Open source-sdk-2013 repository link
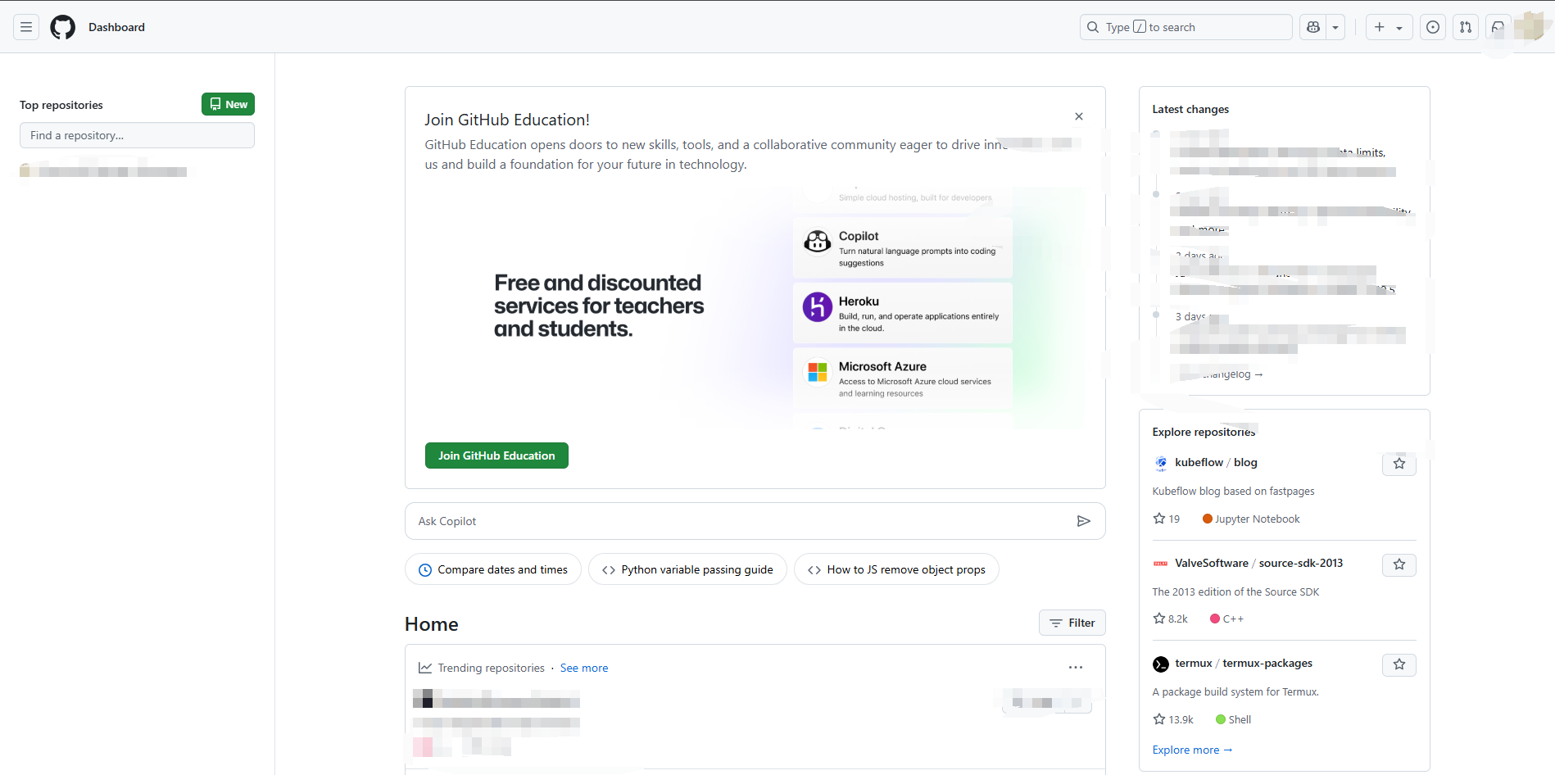 coord(1301,563)
